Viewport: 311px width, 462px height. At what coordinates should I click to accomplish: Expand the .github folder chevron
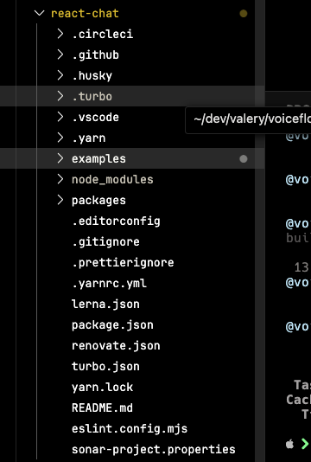coord(60,55)
